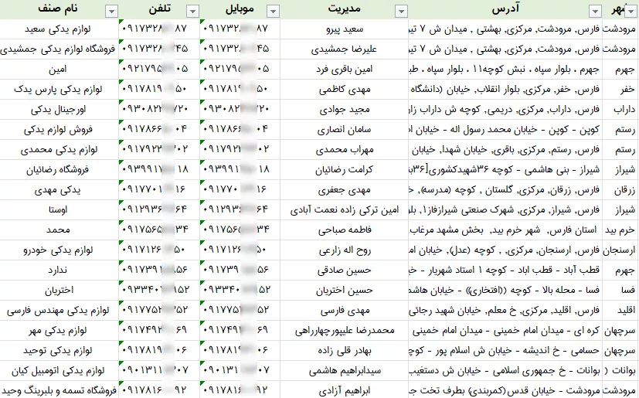Click the cell لوازم یدکی خودرو
The height and width of the screenshot is (398, 639).
(59, 250)
